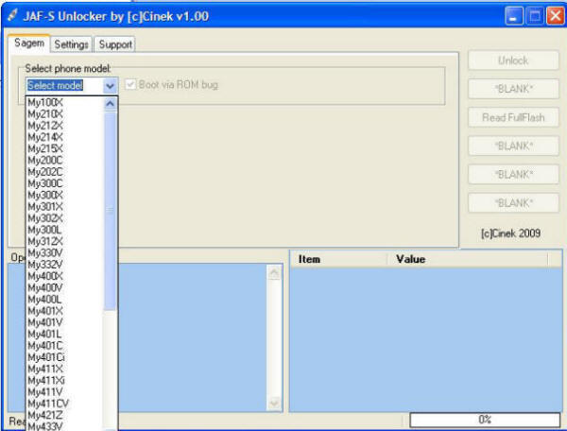The image size is (567, 431).
Task: Select My312X from the model list
Action: [x=65, y=242]
